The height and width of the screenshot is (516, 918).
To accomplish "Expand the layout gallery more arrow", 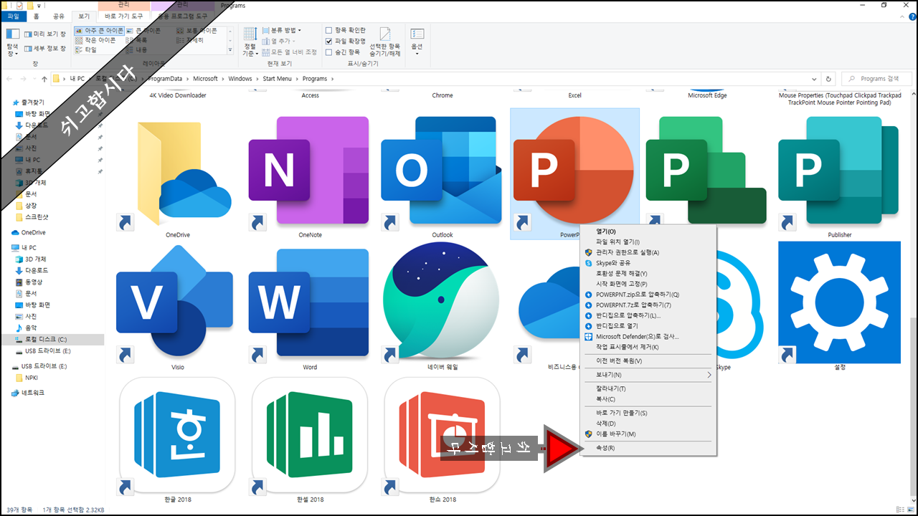I will click(230, 50).
